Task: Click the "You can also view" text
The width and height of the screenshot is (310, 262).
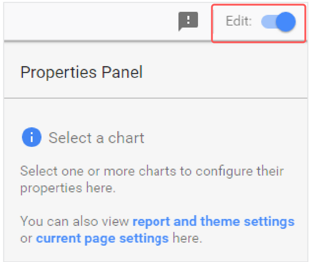Action: pos(75,221)
